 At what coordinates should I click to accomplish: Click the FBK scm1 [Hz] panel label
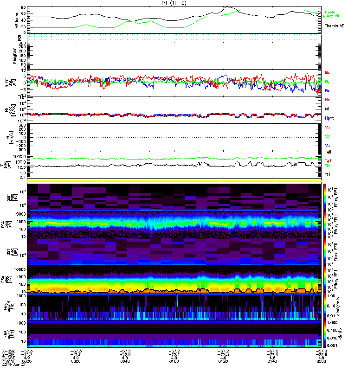[x=9, y=334]
